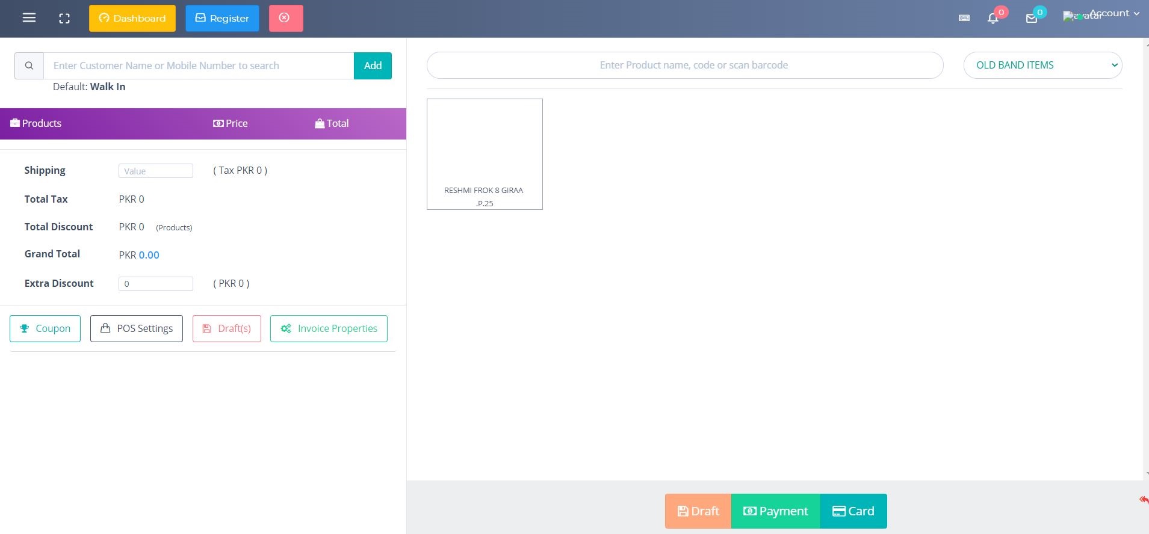Open POS Settings
Screen dimensions: 1149x534
pos(137,328)
